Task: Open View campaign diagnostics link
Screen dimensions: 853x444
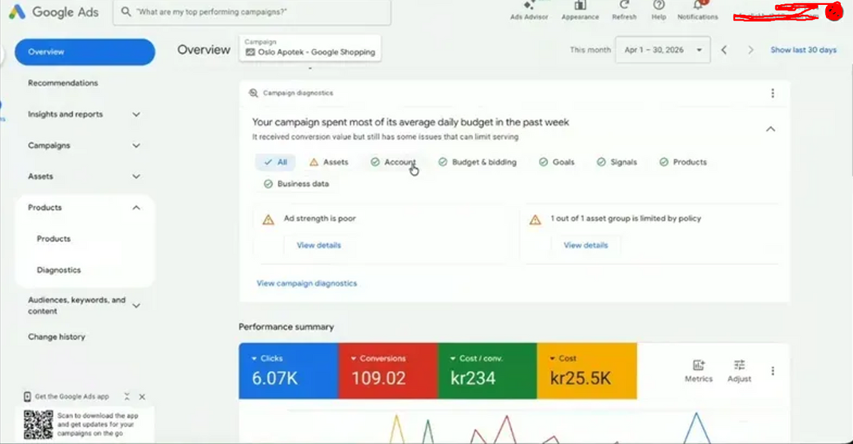Action: click(x=306, y=283)
